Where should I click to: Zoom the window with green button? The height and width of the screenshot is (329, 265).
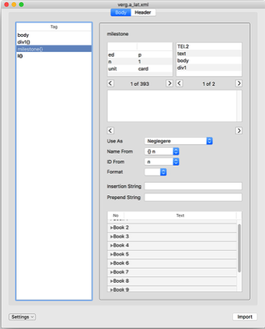pos(21,4)
